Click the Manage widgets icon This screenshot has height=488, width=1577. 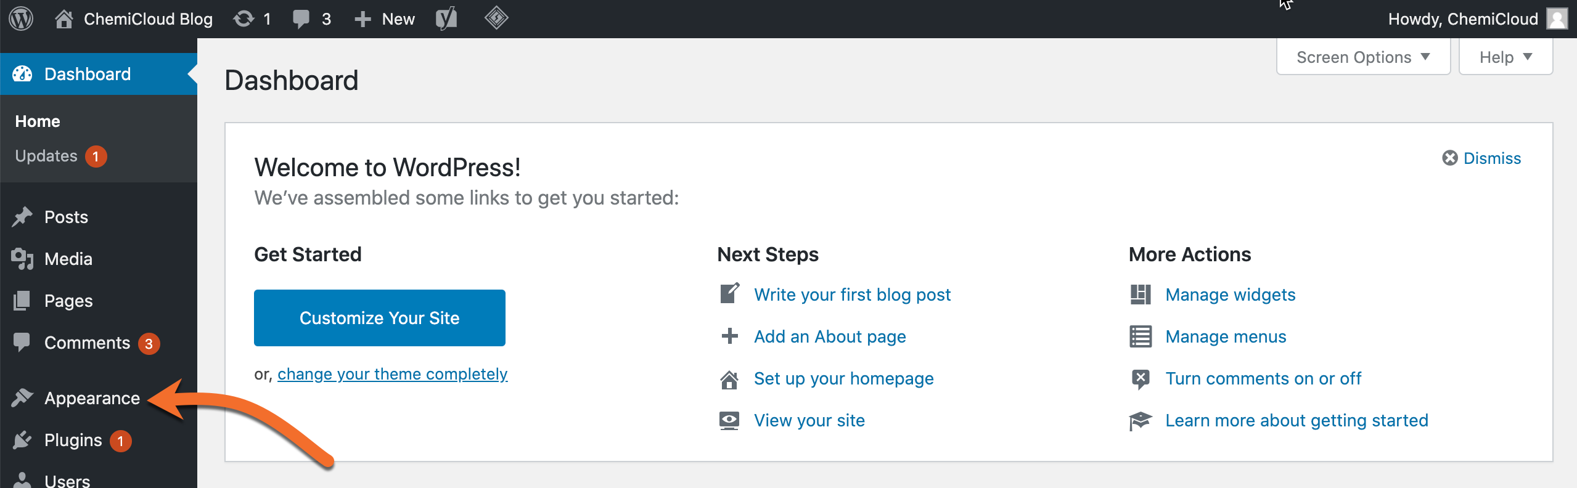1141,295
